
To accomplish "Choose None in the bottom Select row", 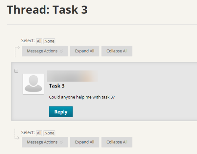I will (x=49, y=133).
